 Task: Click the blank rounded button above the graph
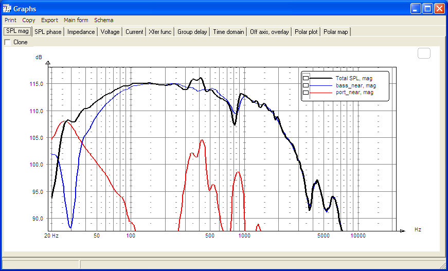point(424,53)
